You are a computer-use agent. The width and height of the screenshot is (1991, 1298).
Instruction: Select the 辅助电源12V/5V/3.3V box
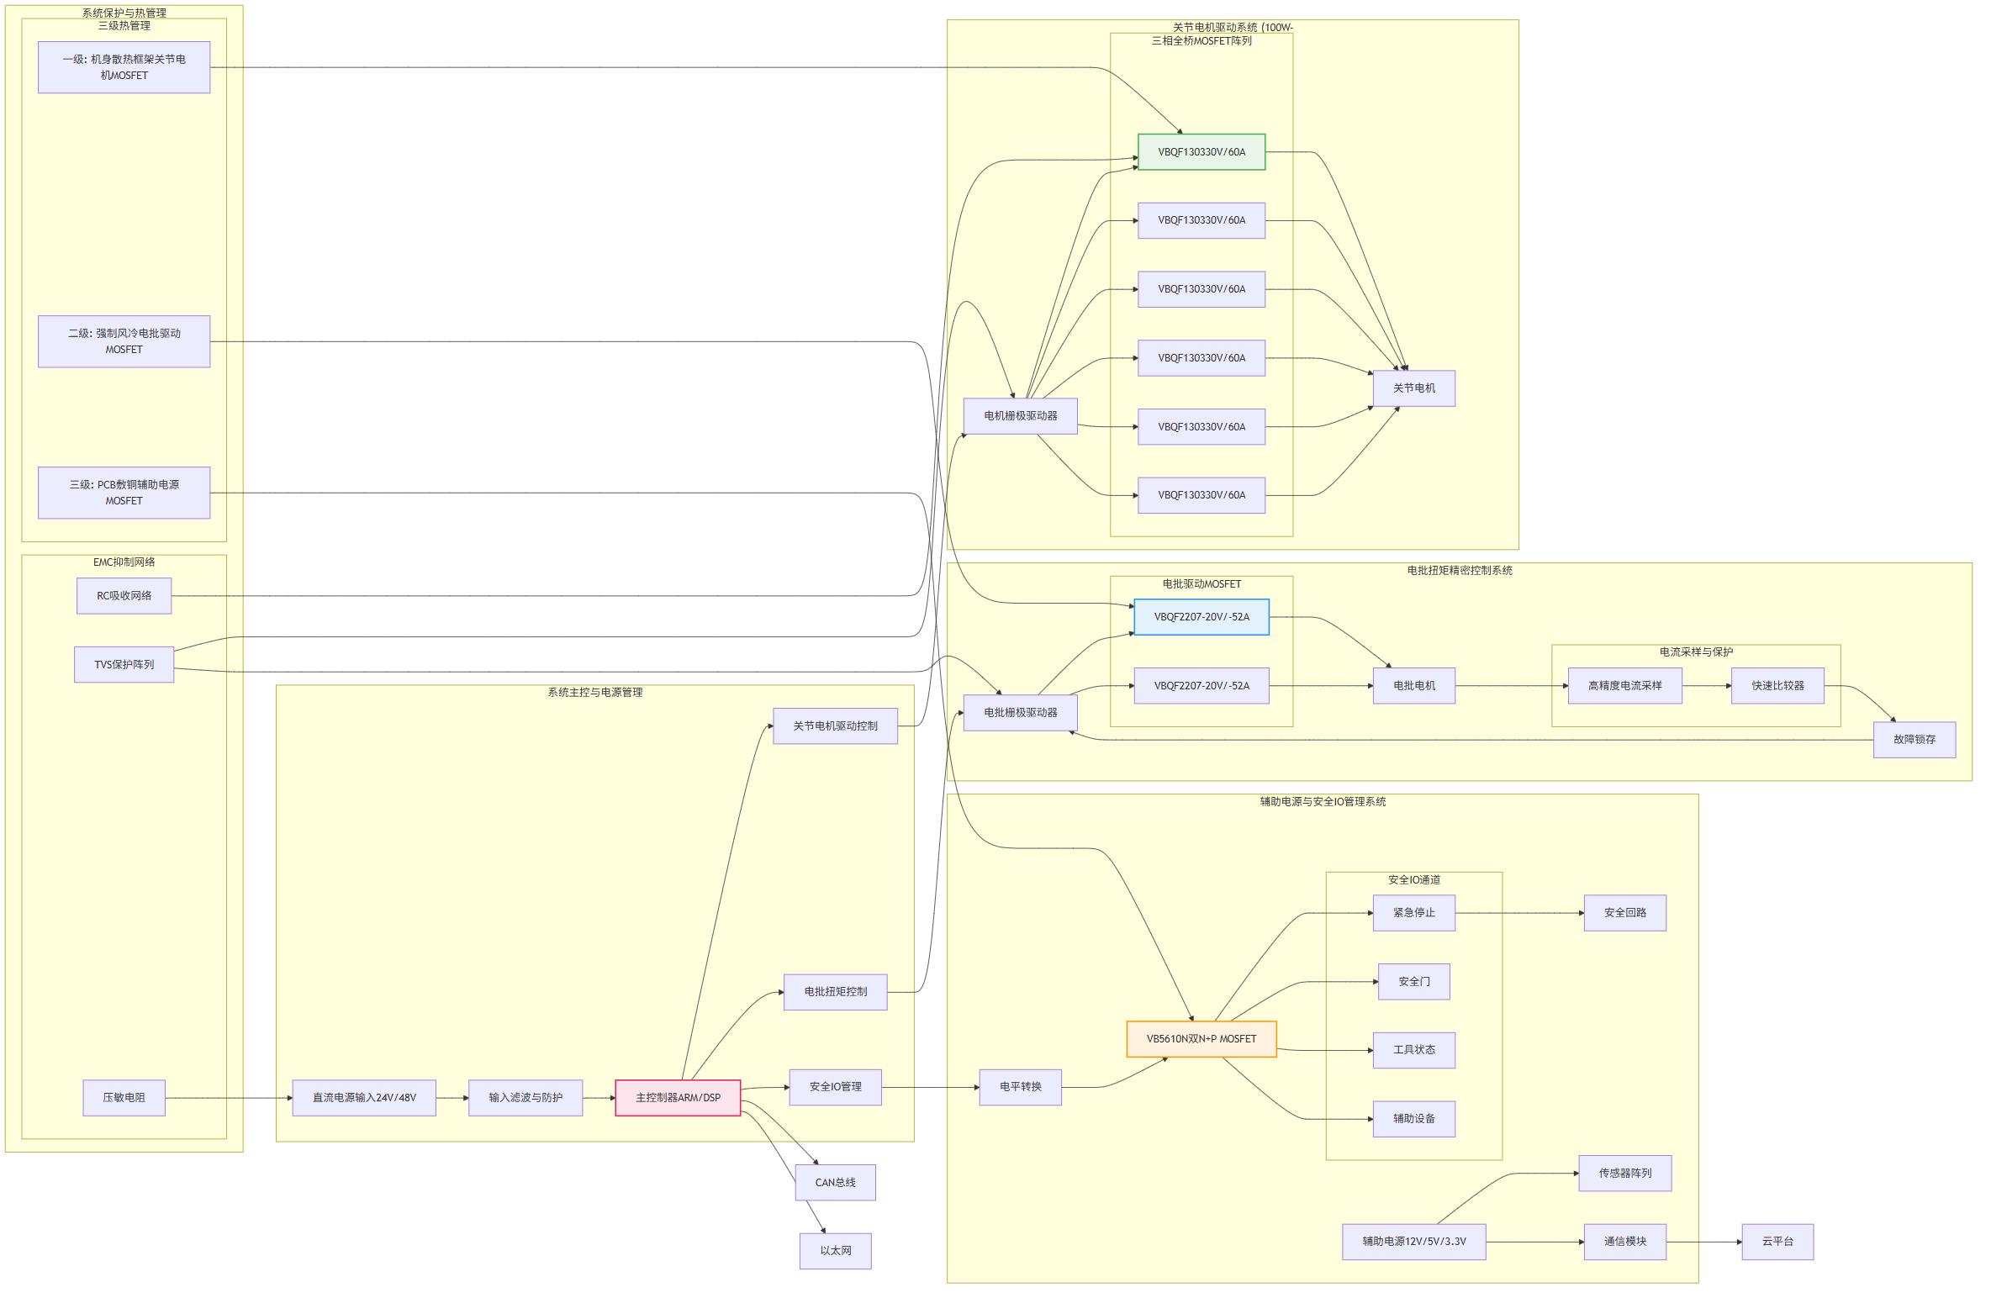(1413, 1242)
